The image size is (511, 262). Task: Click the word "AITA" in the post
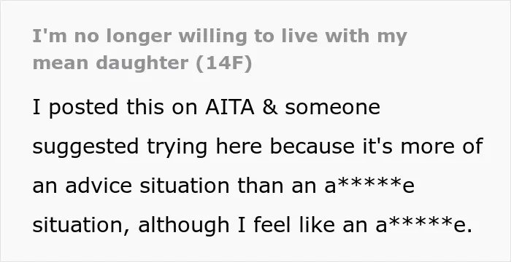coord(230,107)
